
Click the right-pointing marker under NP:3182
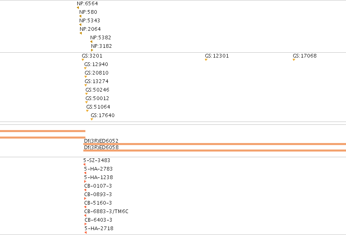(92, 50)
